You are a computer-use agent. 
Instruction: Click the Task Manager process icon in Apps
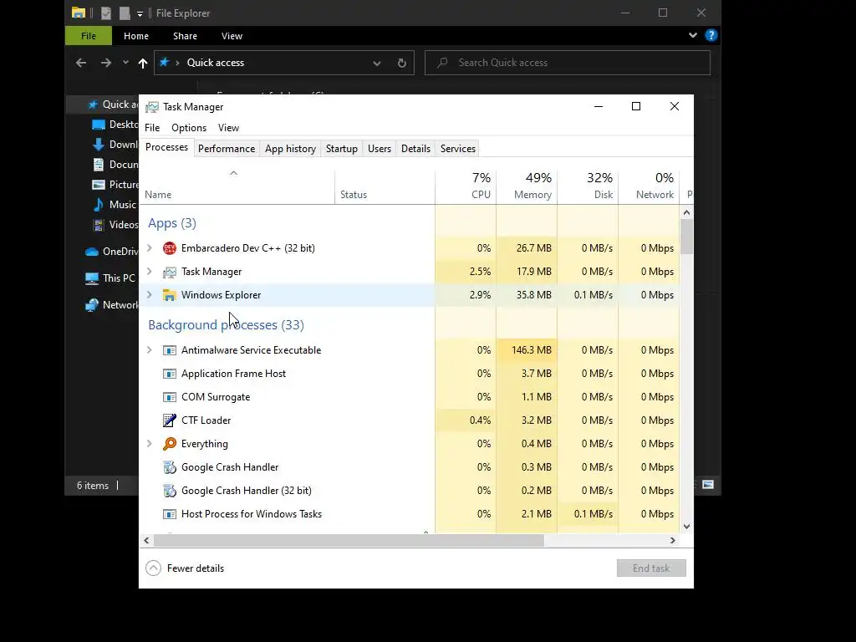click(169, 272)
